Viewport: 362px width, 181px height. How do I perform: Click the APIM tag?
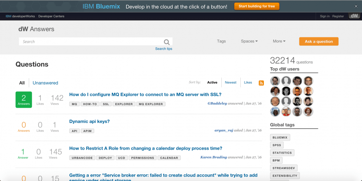[87, 131]
